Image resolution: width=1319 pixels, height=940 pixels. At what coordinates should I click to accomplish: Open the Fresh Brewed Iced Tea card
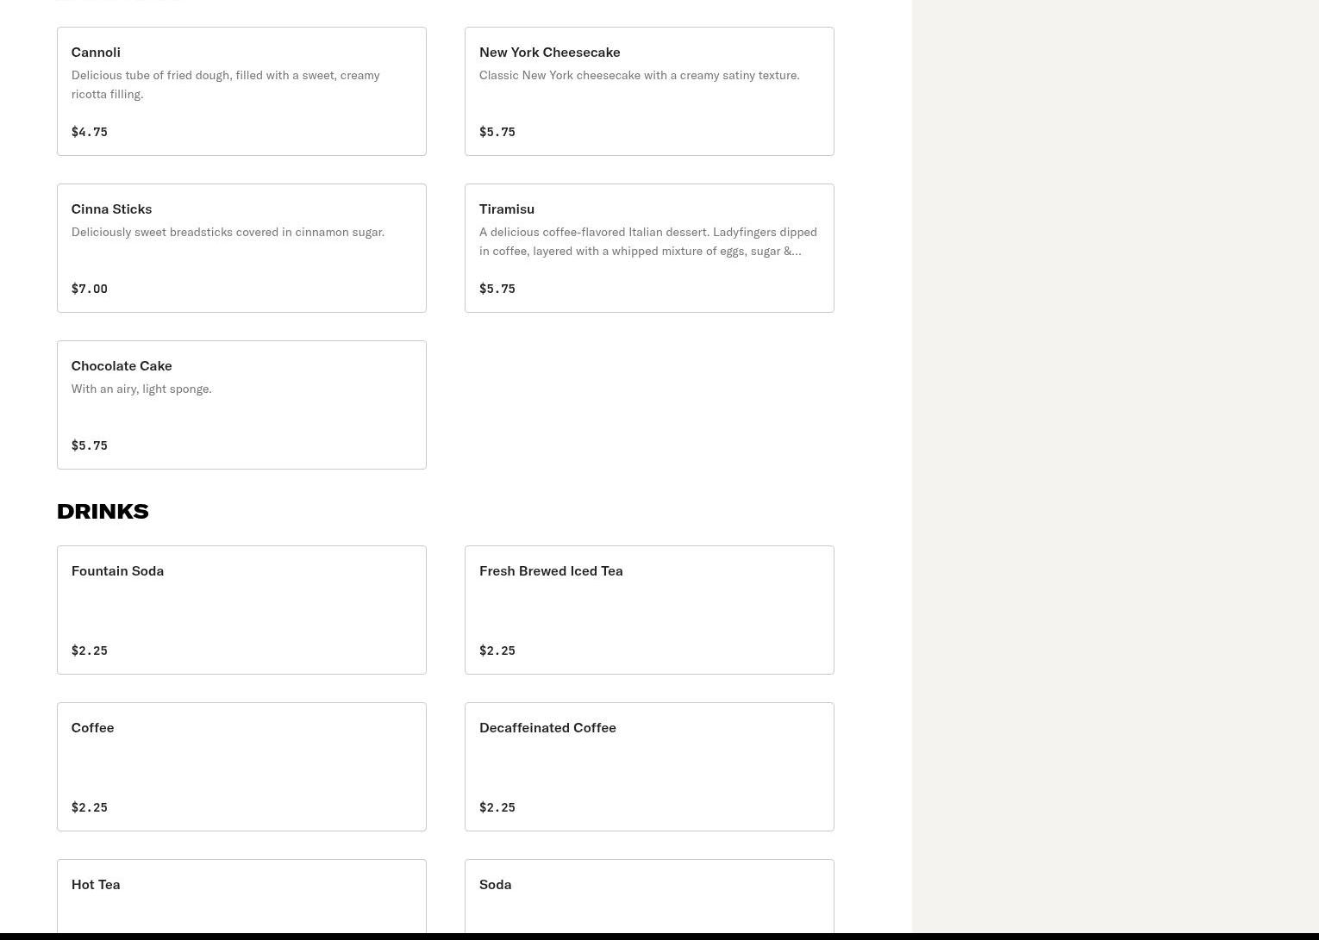[x=649, y=610]
